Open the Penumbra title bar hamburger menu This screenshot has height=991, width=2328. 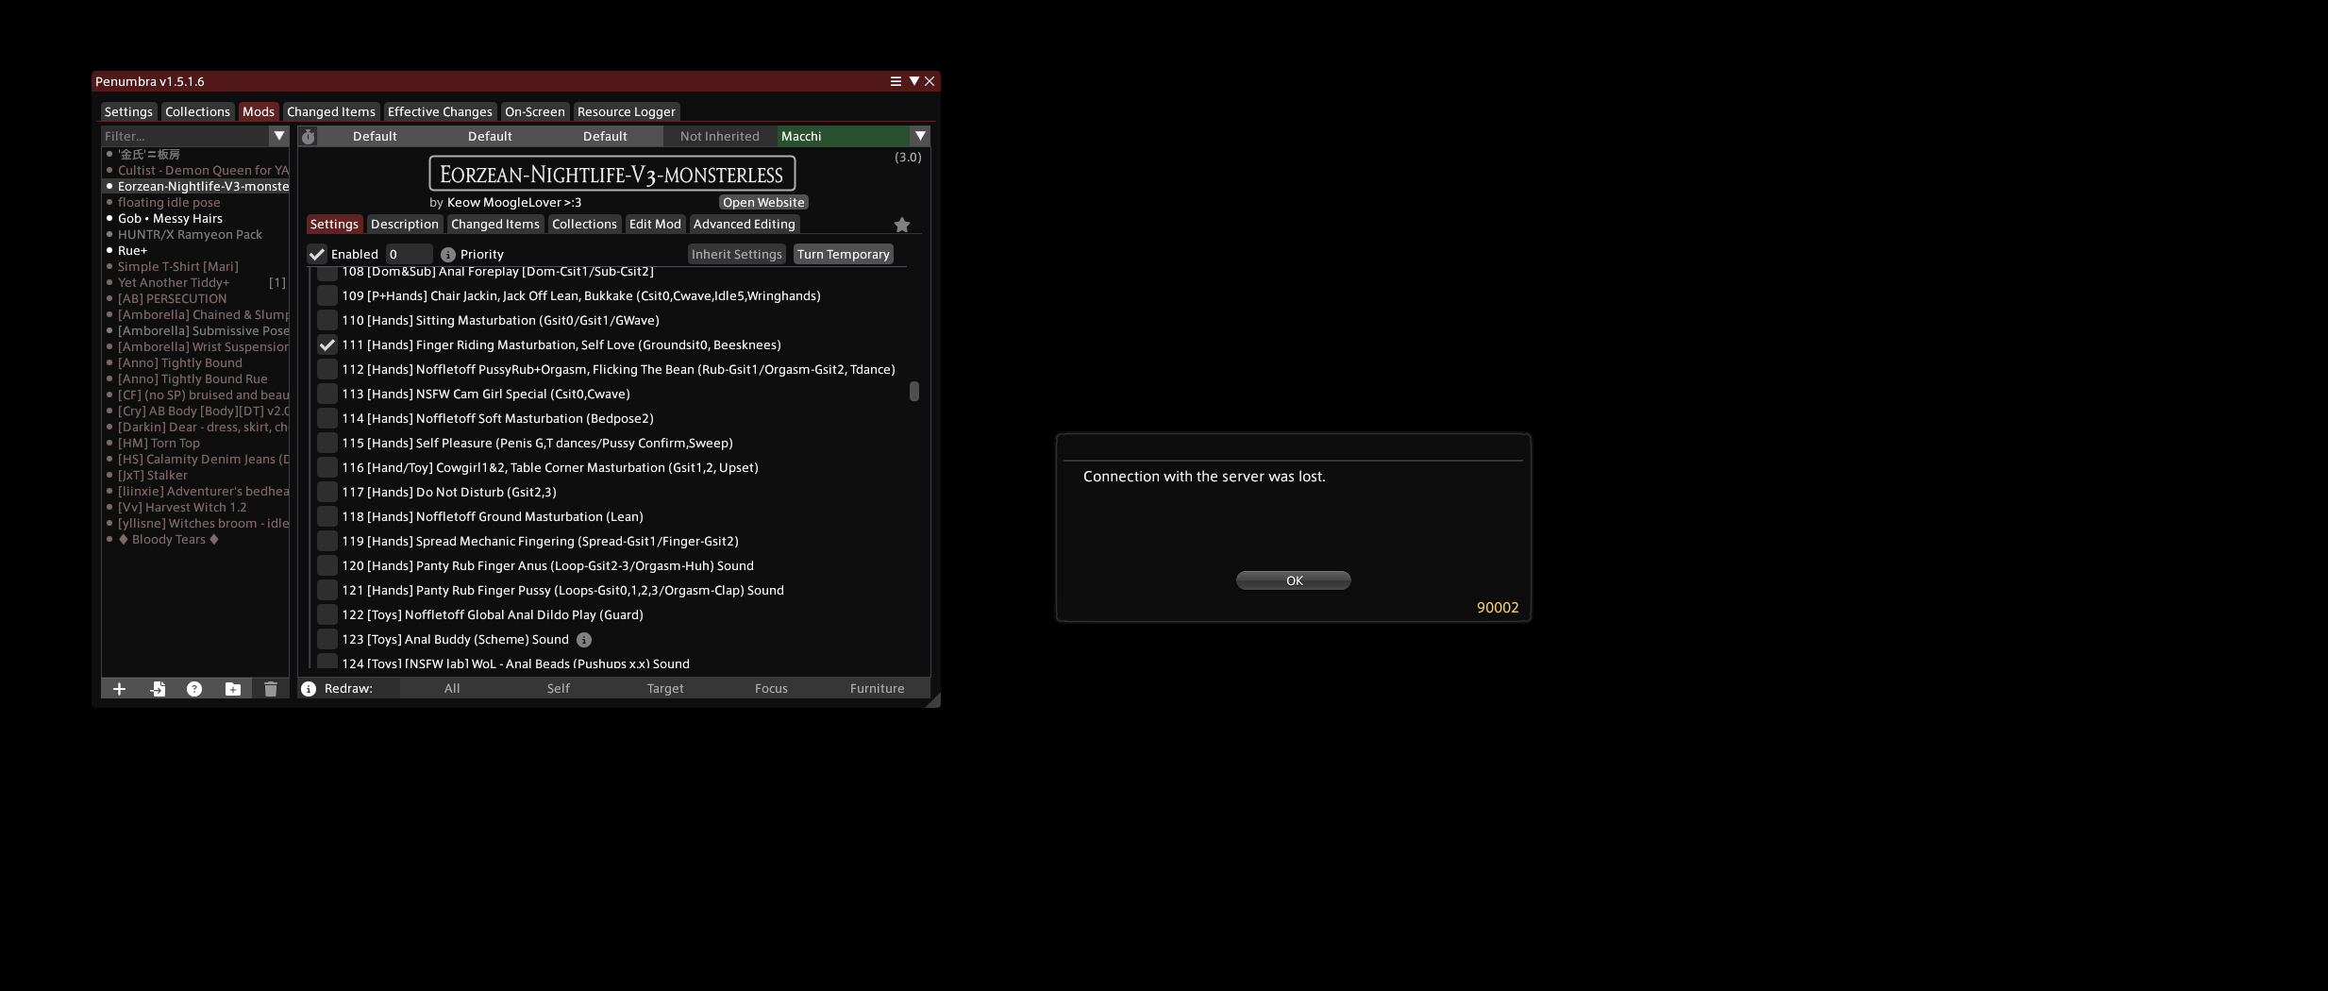896,81
